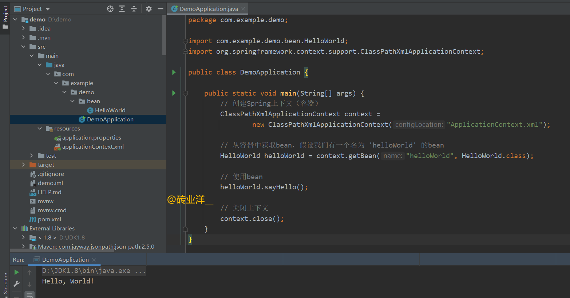570x298 pixels.
Task: Click the Collapse All icon in Project panel
Action: click(134, 9)
